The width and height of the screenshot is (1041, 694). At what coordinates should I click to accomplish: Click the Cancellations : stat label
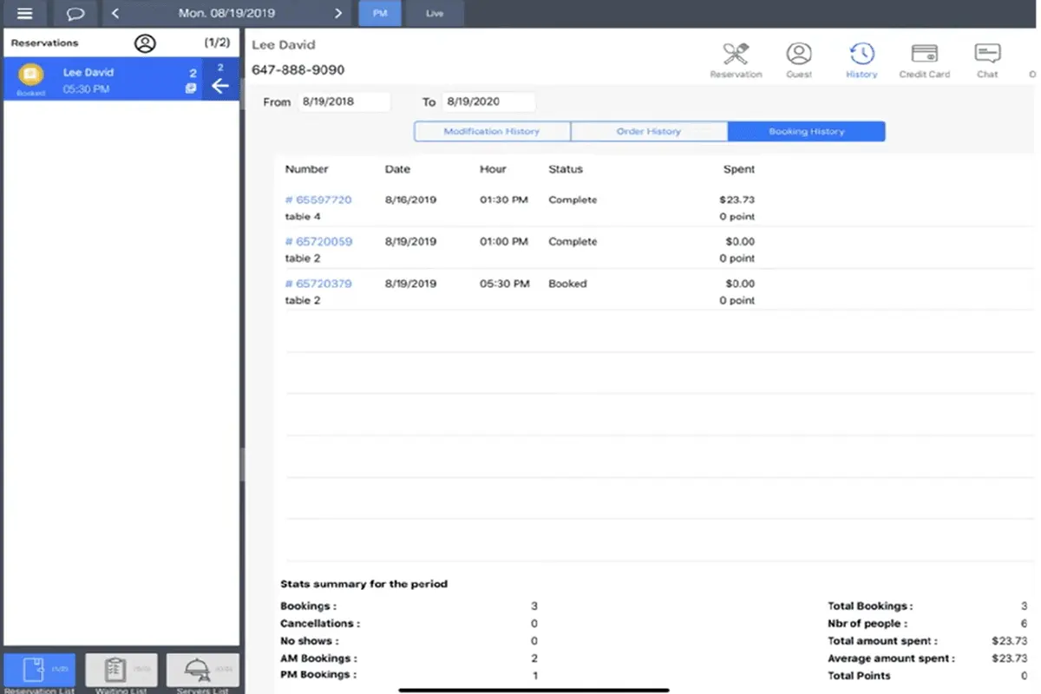click(x=320, y=624)
